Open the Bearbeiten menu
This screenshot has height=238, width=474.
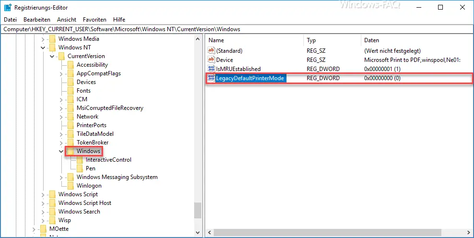tap(37, 19)
